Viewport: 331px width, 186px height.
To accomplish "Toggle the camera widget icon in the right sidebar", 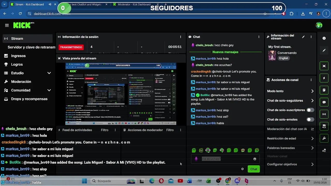I will pyautogui.click(x=324, y=126).
